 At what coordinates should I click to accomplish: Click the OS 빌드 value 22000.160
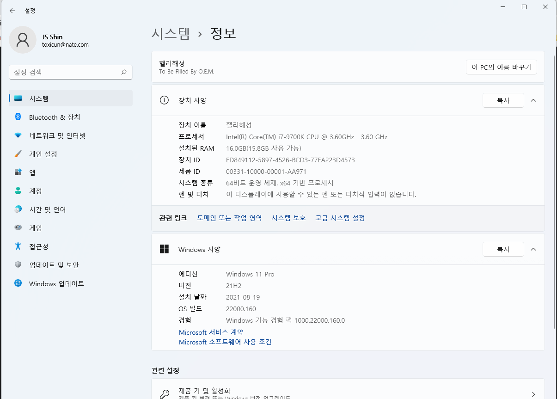pos(241,309)
